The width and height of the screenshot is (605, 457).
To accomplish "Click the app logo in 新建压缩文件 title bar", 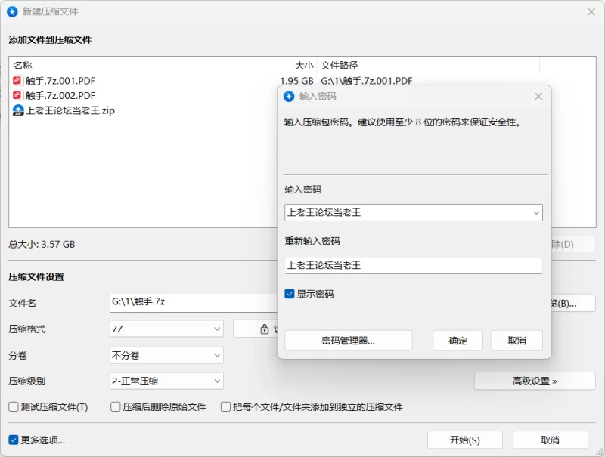I will coord(12,11).
